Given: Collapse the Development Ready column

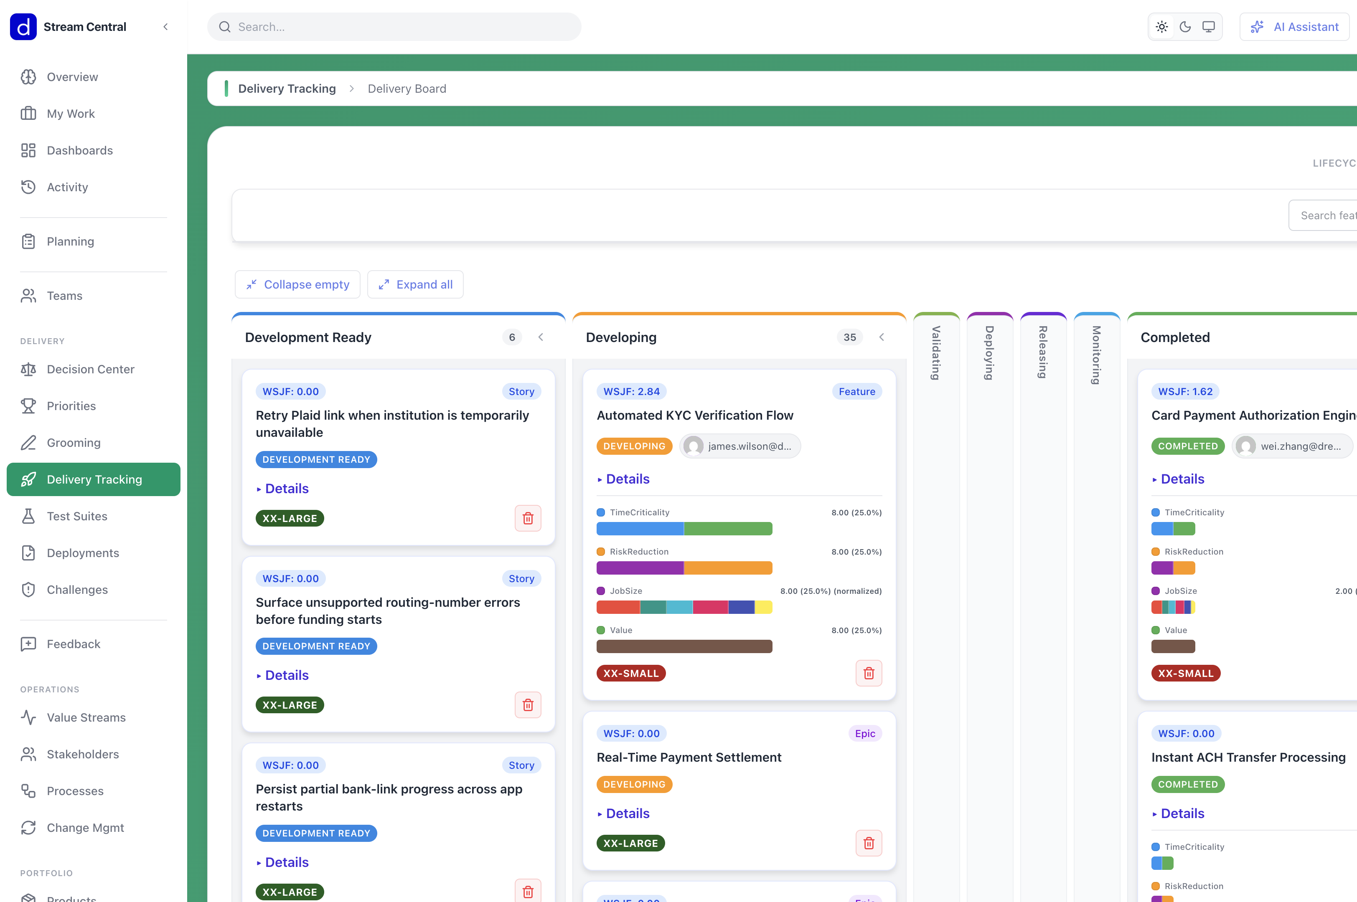Looking at the screenshot, I should click(541, 338).
